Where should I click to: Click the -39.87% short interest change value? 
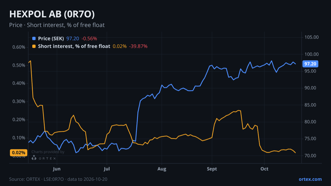138,46
